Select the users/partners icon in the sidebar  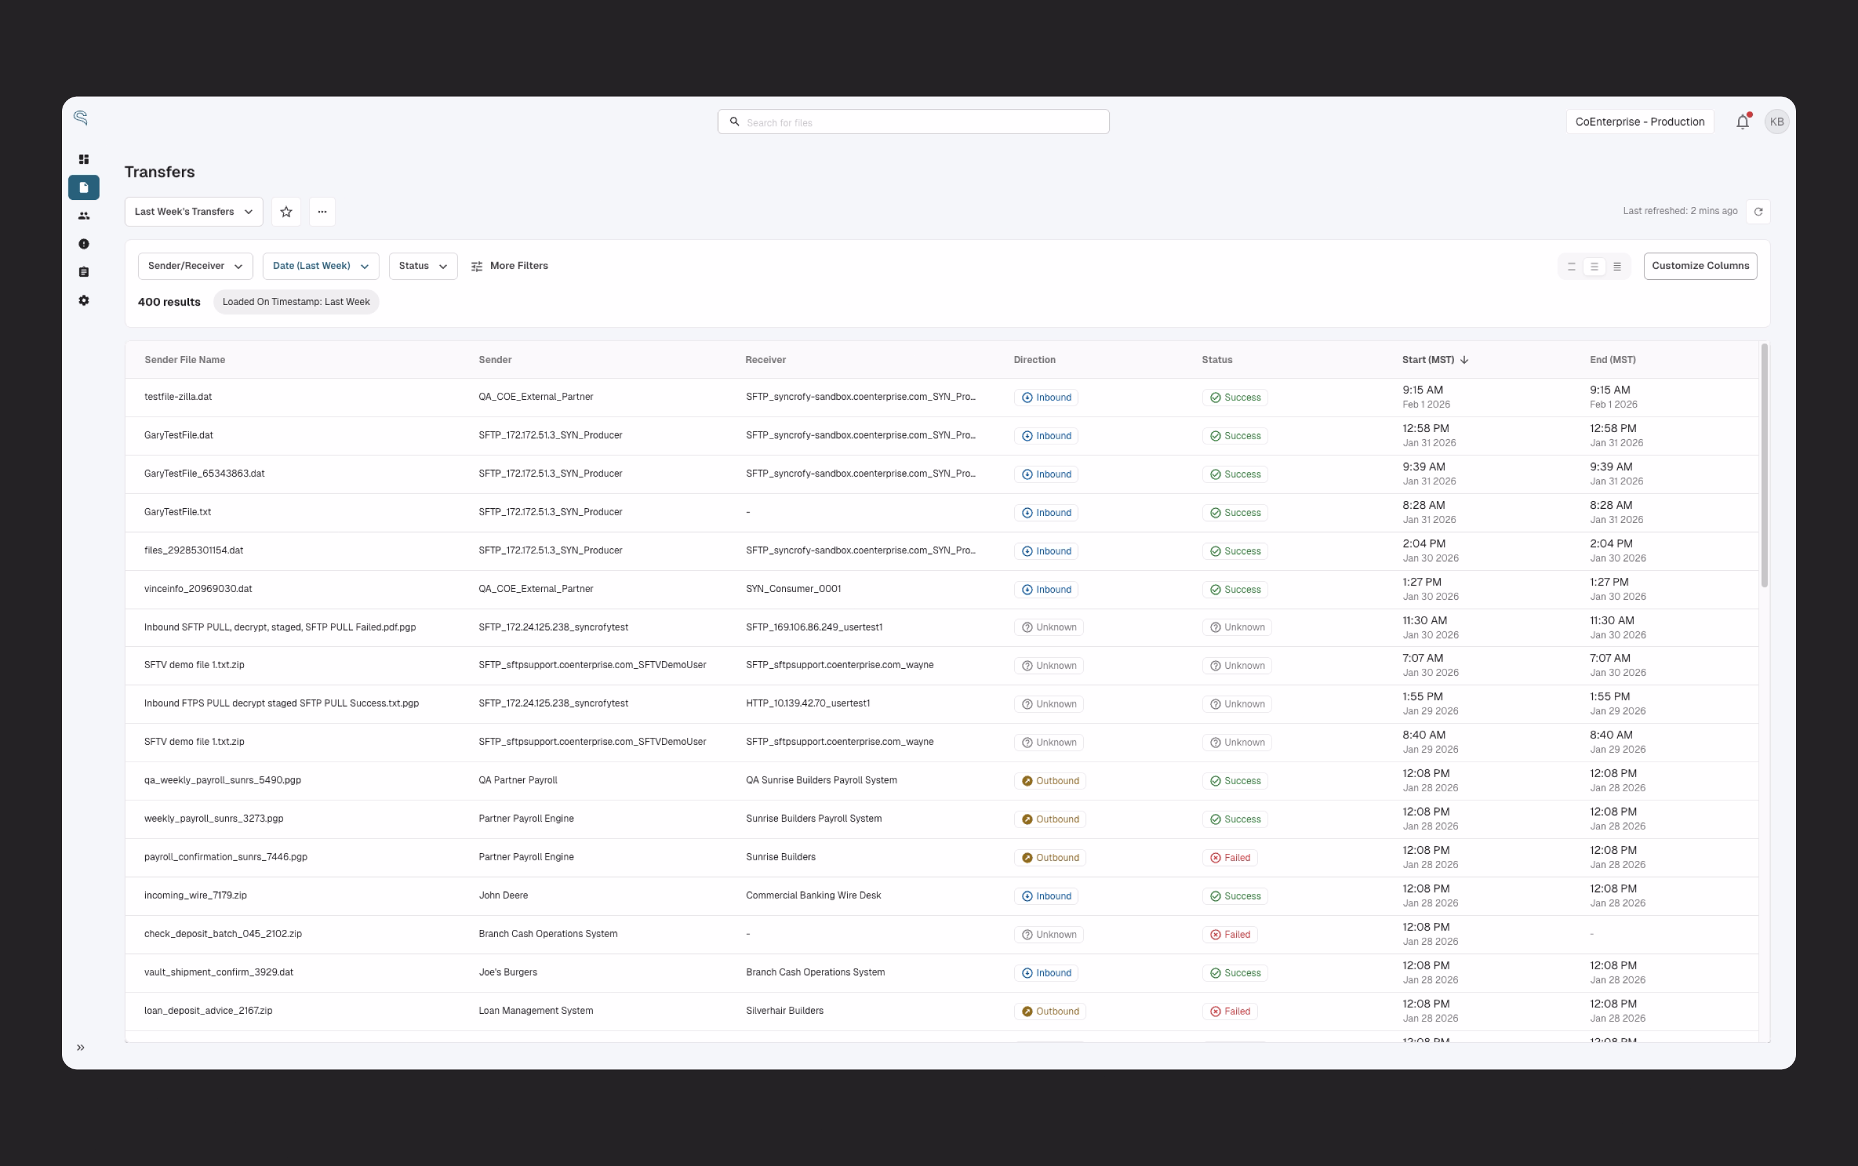point(84,216)
